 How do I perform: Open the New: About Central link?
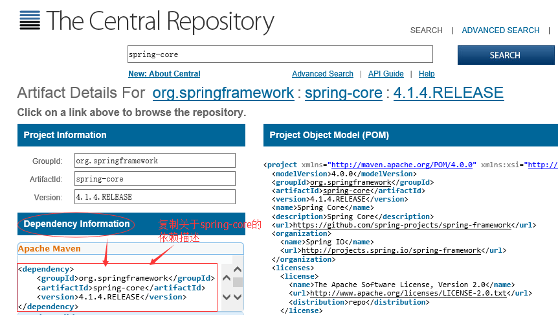(x=164, y=74)
